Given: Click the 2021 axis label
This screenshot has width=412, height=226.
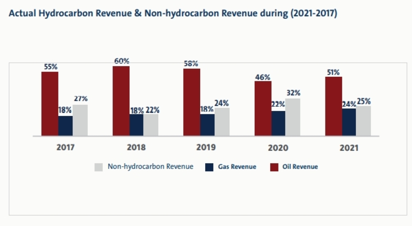Looking at the screenshot, I should click(x=349, y=148).
